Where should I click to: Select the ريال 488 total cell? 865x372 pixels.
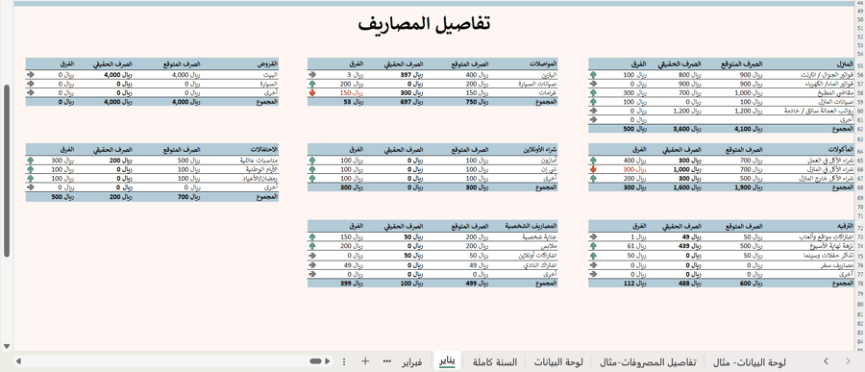(689, 284)
